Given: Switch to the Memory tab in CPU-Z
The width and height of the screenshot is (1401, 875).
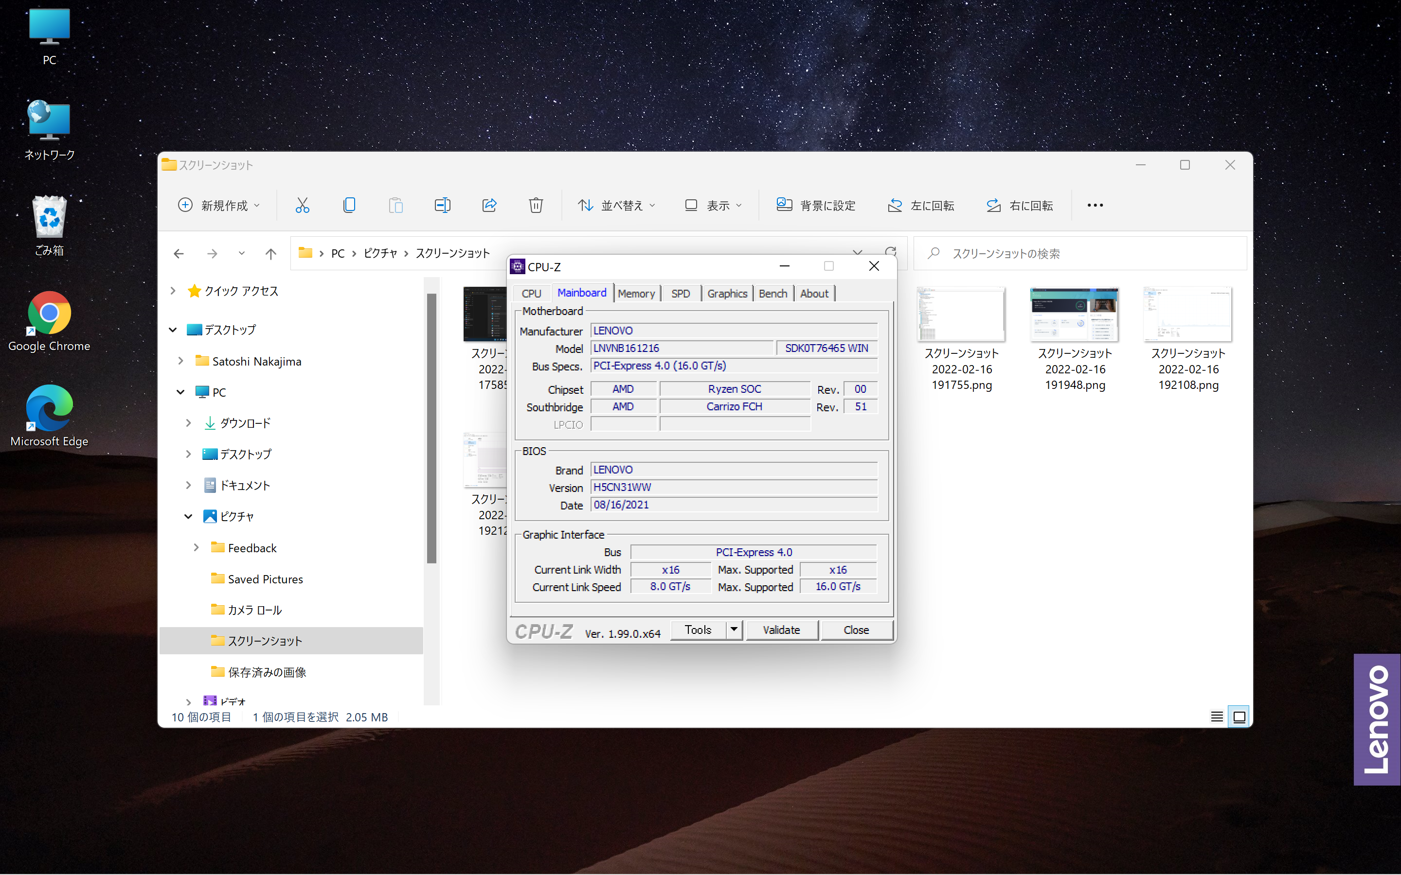Looking at the screenshot, I should tap(636, 294).
